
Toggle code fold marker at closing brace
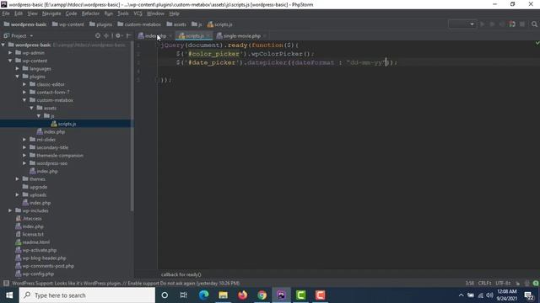[x=157, y=80]
